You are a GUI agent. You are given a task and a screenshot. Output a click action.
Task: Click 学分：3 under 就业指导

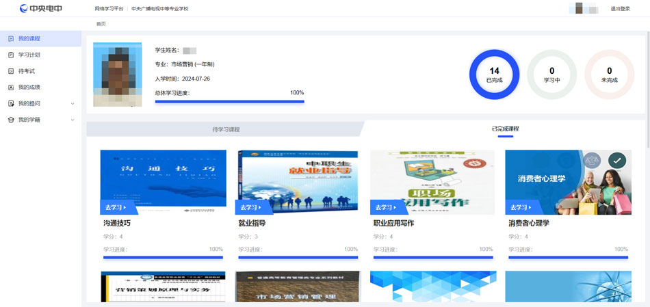tap(248, 237)
